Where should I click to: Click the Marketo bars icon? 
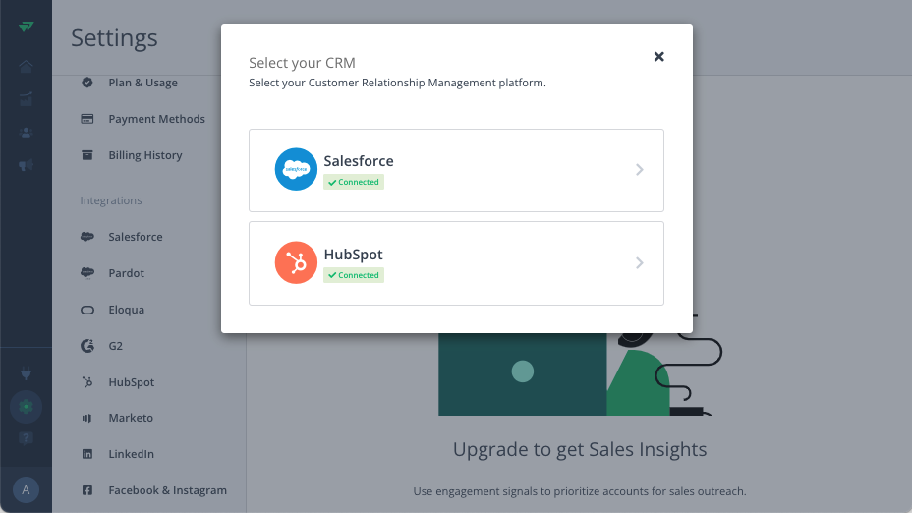point(87,418)
